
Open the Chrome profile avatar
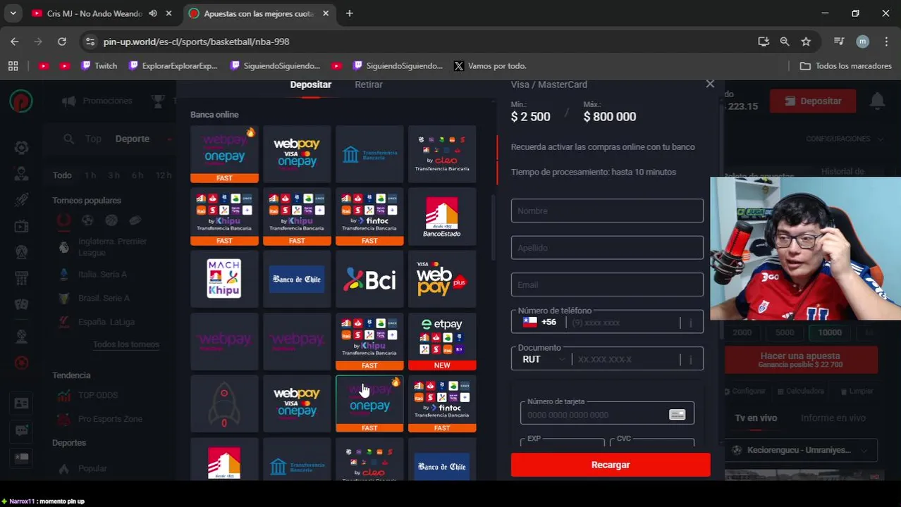(x=862, y=42)
